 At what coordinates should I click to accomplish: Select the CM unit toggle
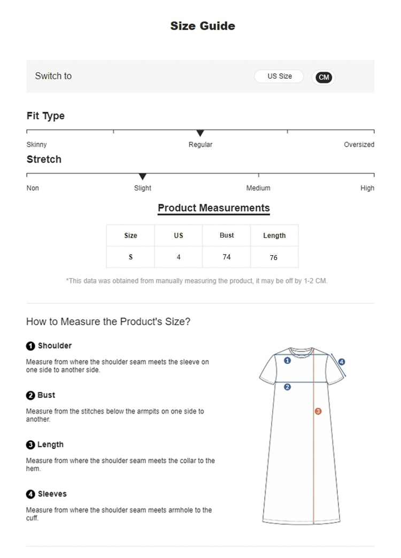(x=323, y=77)
